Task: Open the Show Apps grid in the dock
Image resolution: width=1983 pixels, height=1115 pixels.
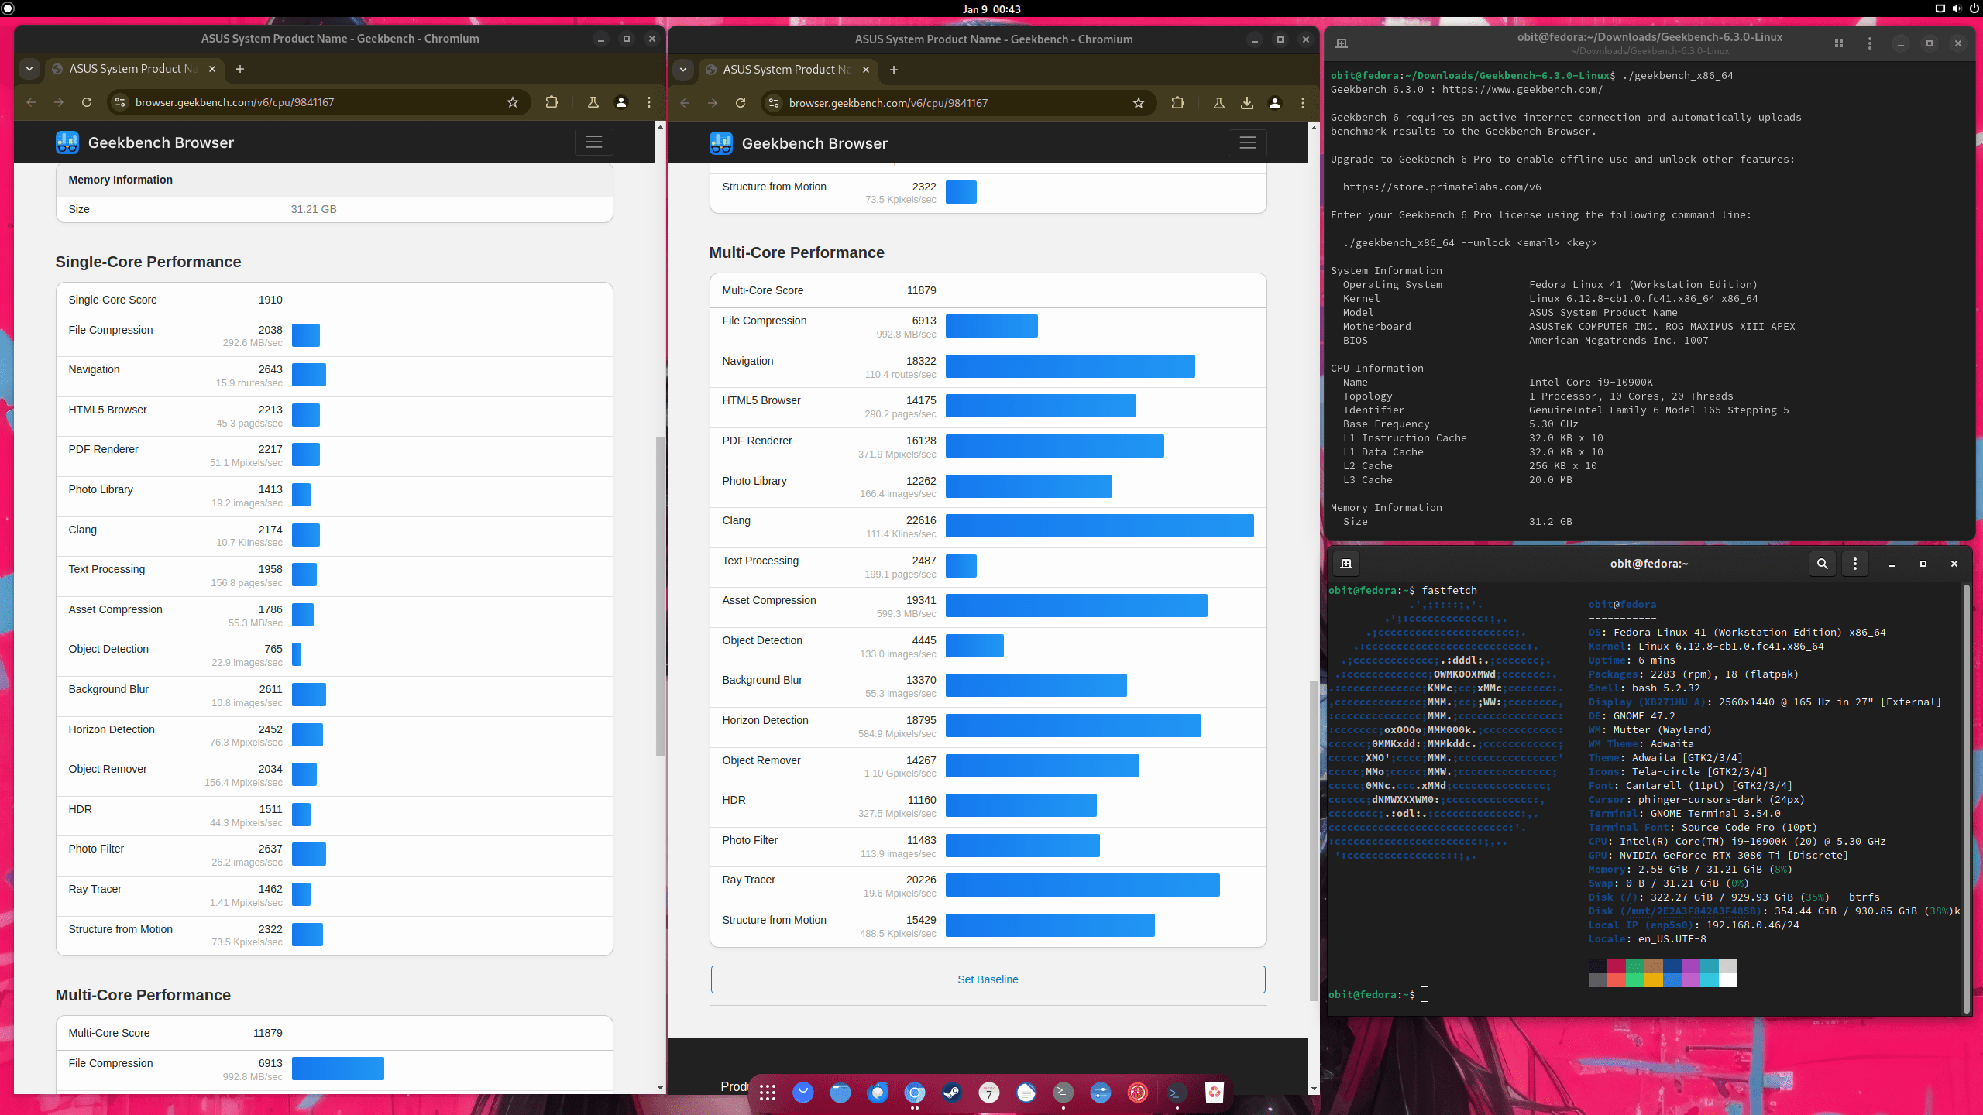Action: (x=767, y=1093)
